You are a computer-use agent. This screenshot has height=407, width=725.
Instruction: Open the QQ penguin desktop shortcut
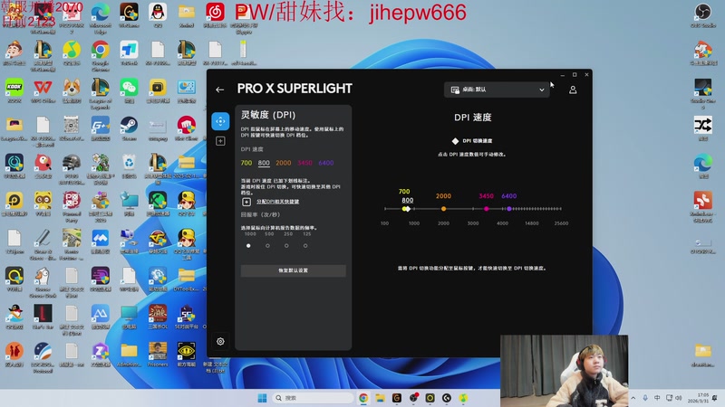[x=158, y=14]
